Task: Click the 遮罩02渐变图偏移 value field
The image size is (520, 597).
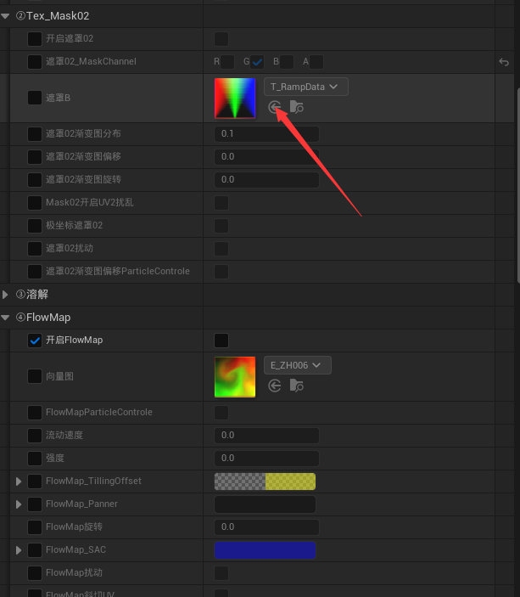Action: 266,157
